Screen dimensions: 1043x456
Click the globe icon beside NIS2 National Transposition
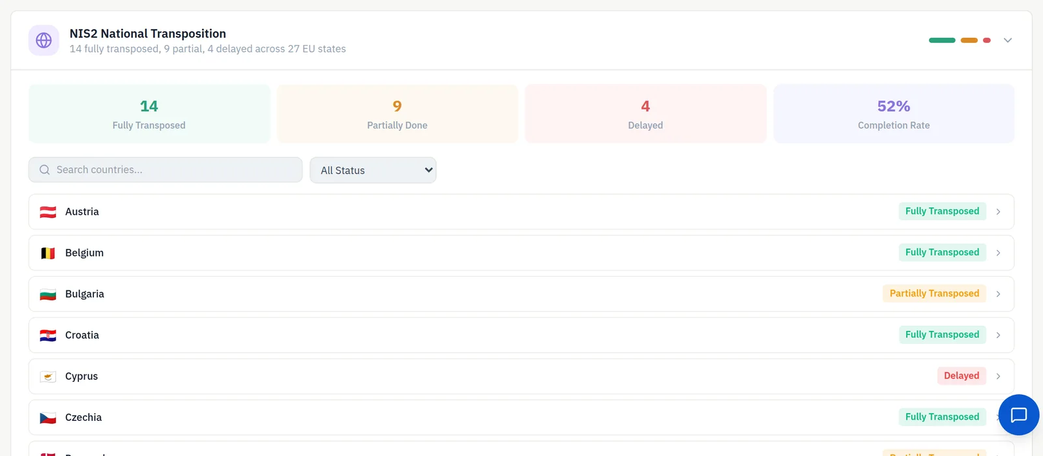[44, 40]
